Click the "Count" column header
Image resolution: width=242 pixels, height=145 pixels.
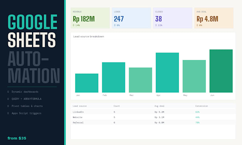click(x=117, y=106)
